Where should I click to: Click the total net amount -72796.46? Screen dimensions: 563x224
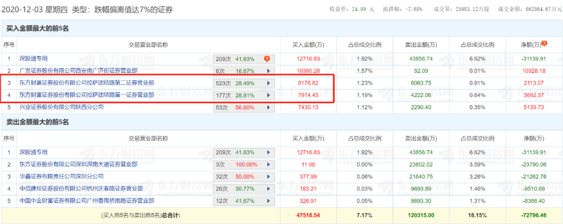[x=534, y=215]
